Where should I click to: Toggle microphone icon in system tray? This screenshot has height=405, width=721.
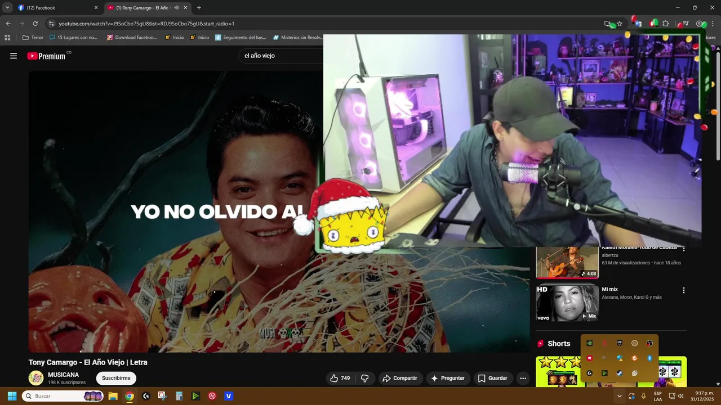click(643, 396)
